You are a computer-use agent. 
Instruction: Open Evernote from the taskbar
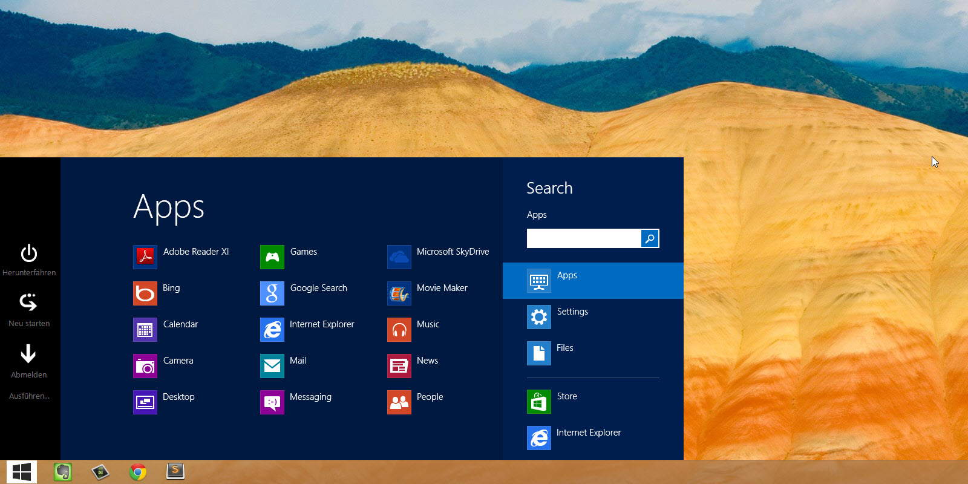tap(63, 472)
